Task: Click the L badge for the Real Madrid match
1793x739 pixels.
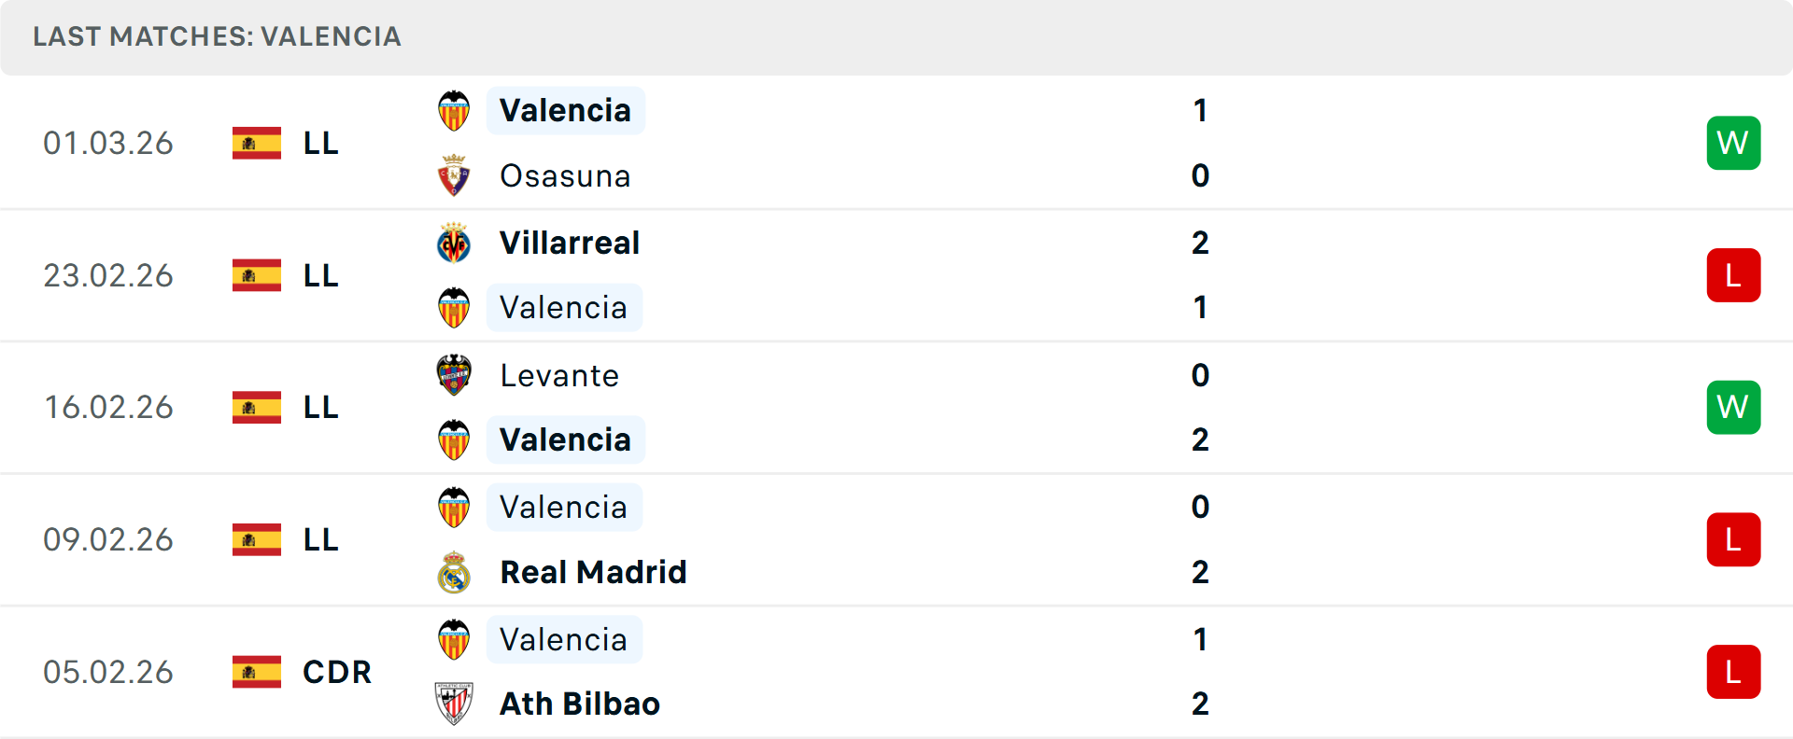Action: coord(1733,539)
